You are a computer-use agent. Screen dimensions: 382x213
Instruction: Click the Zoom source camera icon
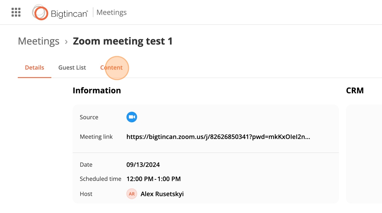(x=132, y=117)
